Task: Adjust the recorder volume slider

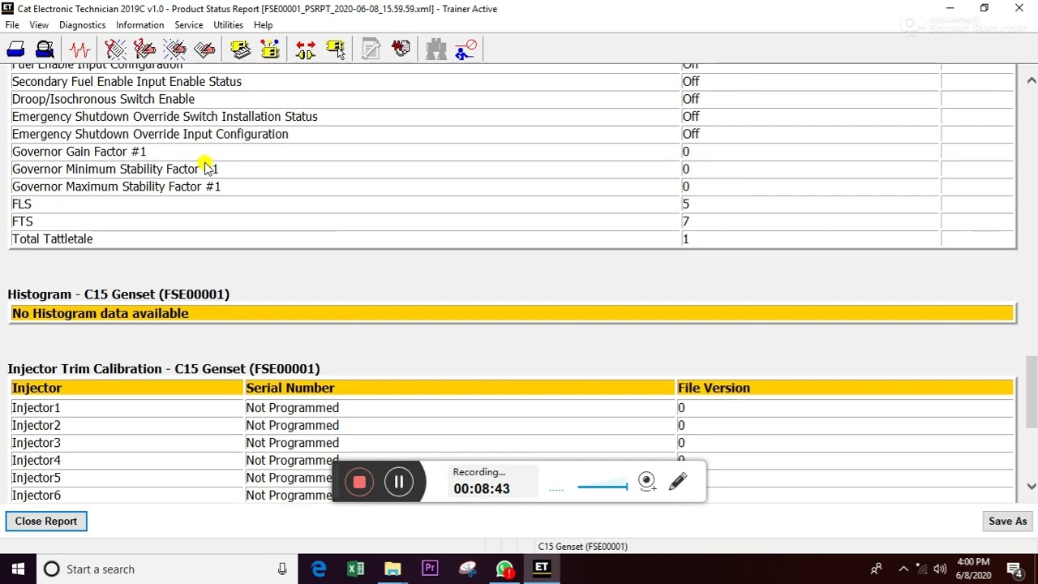Action: pos(603,487)
